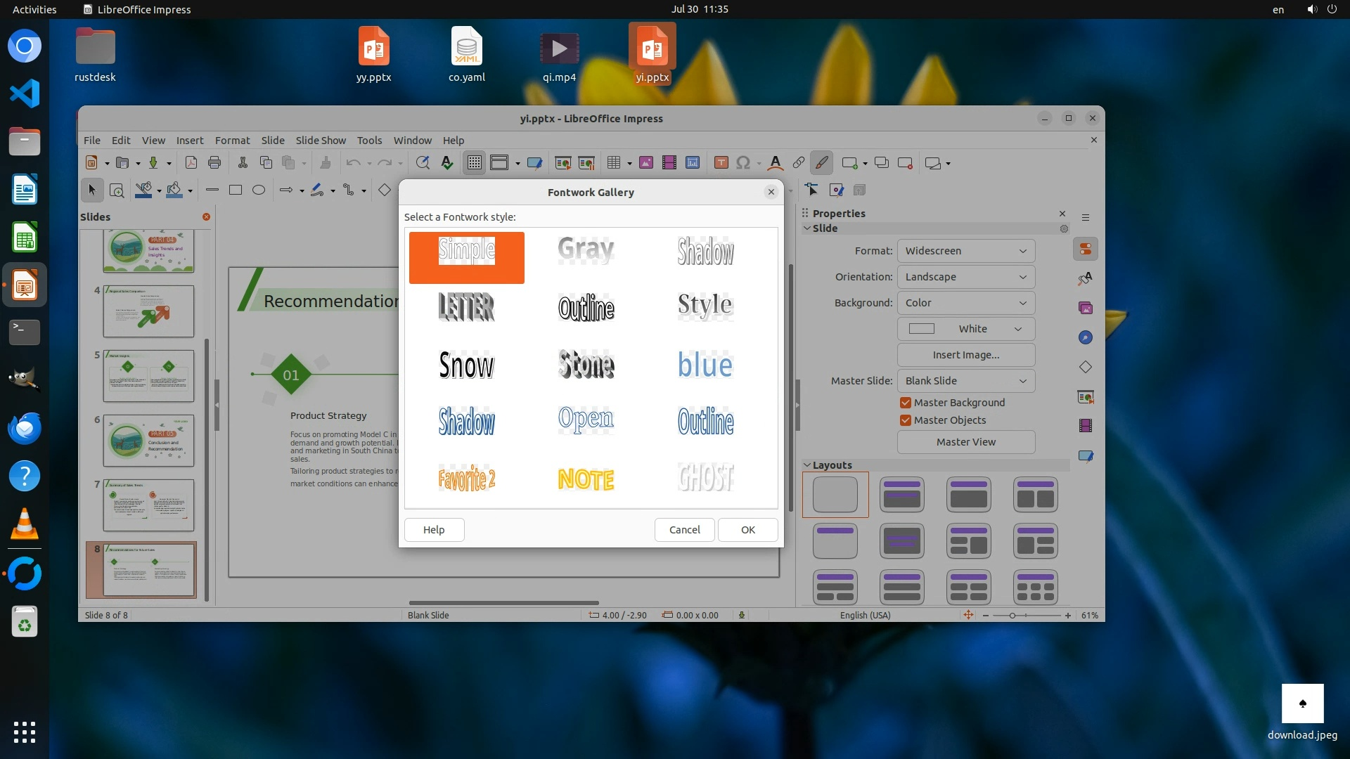This screenshot has height=759, width=1350.
Task: Click the Cancel button
Action: [x=684, y=530]
